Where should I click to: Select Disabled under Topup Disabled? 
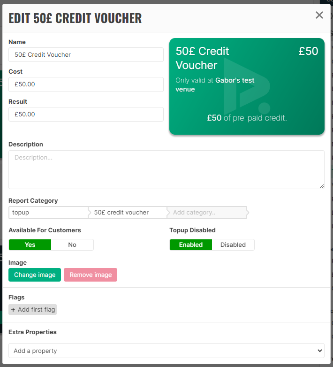[233, 245]
